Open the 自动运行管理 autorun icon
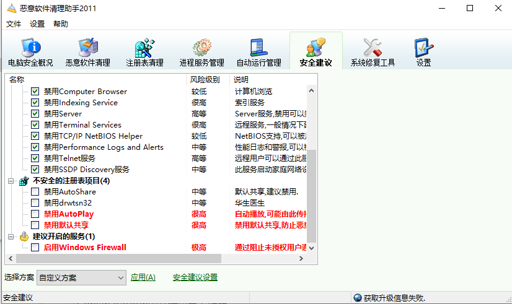 coord(259,48)
